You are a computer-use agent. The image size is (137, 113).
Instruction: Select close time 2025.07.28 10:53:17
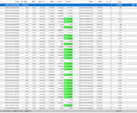86,44
